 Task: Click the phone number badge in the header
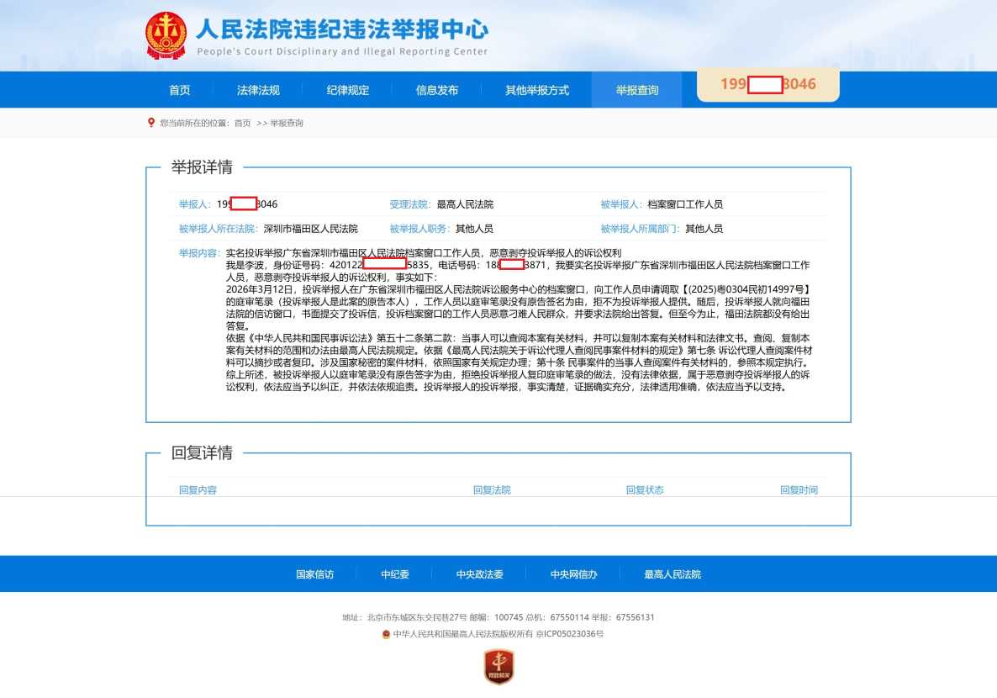[x=767, y=85]
